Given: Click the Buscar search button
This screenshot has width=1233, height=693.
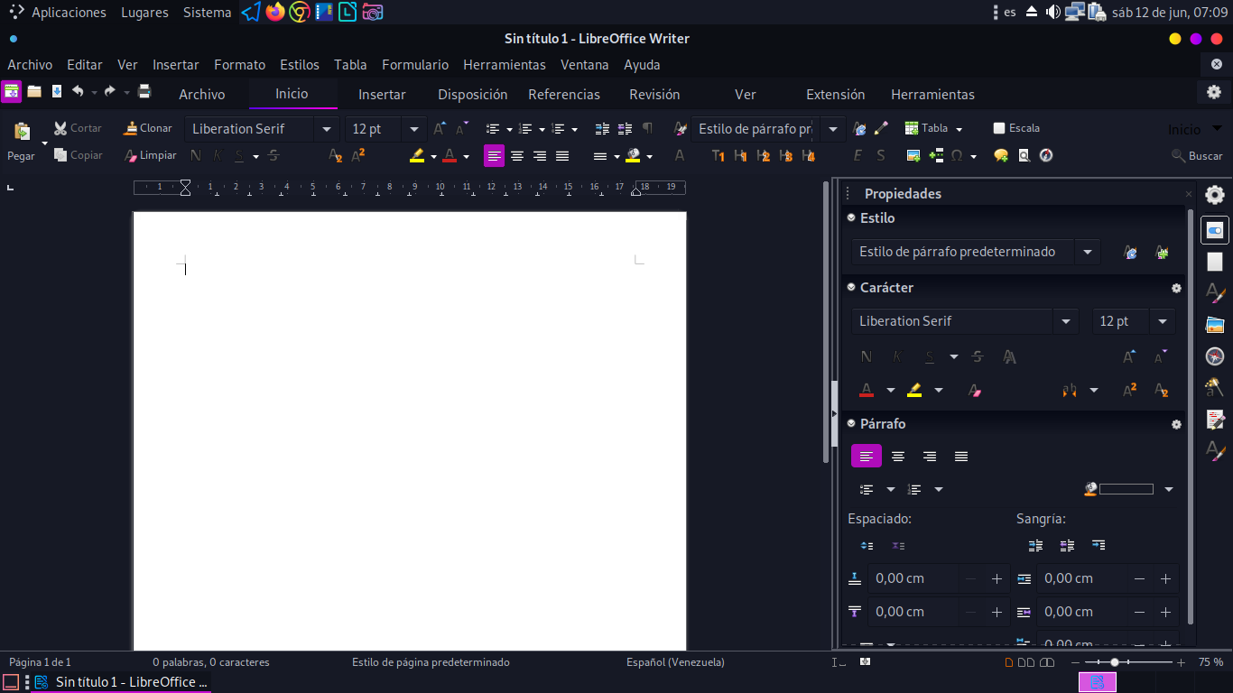Looking at the screenshot, I should point(1197,156).
